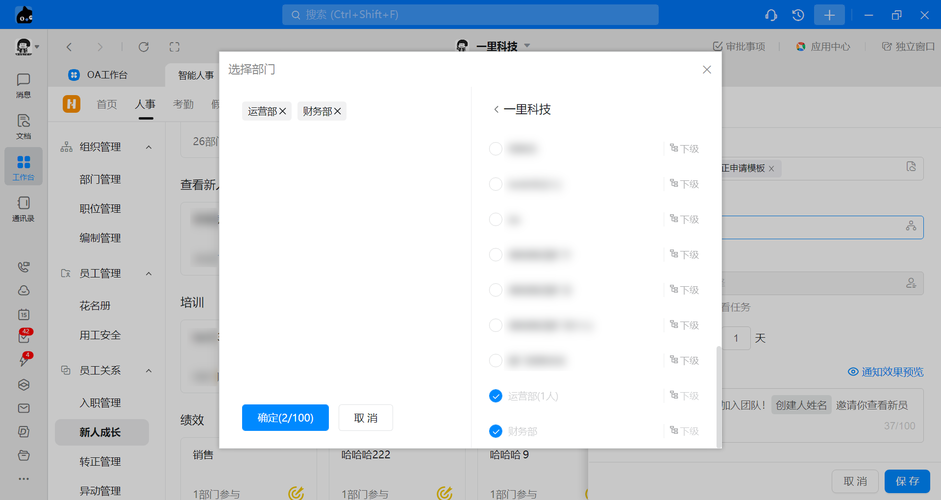
Task: Switch to the 考勤 tab
Action: [183, 104]
